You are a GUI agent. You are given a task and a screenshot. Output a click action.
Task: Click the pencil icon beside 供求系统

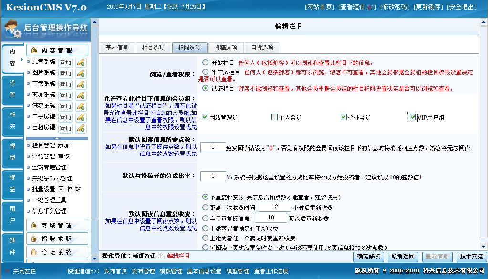pos(81,106)
